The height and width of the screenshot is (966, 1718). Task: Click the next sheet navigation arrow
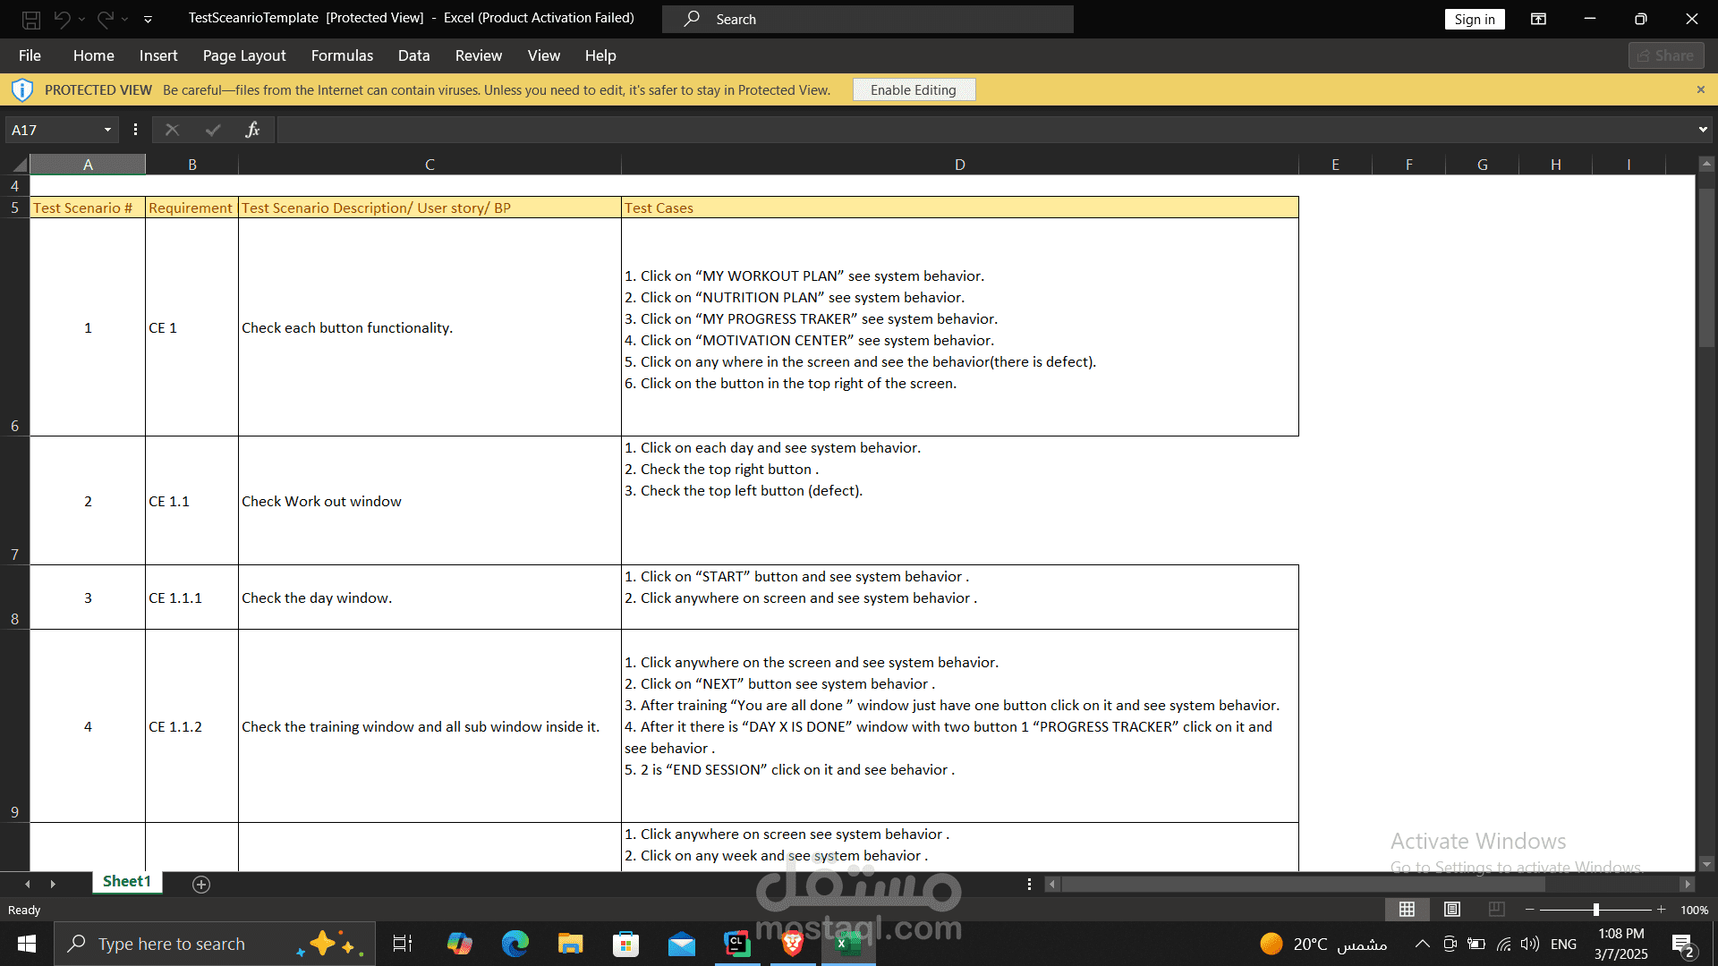(x=53, y=885)
